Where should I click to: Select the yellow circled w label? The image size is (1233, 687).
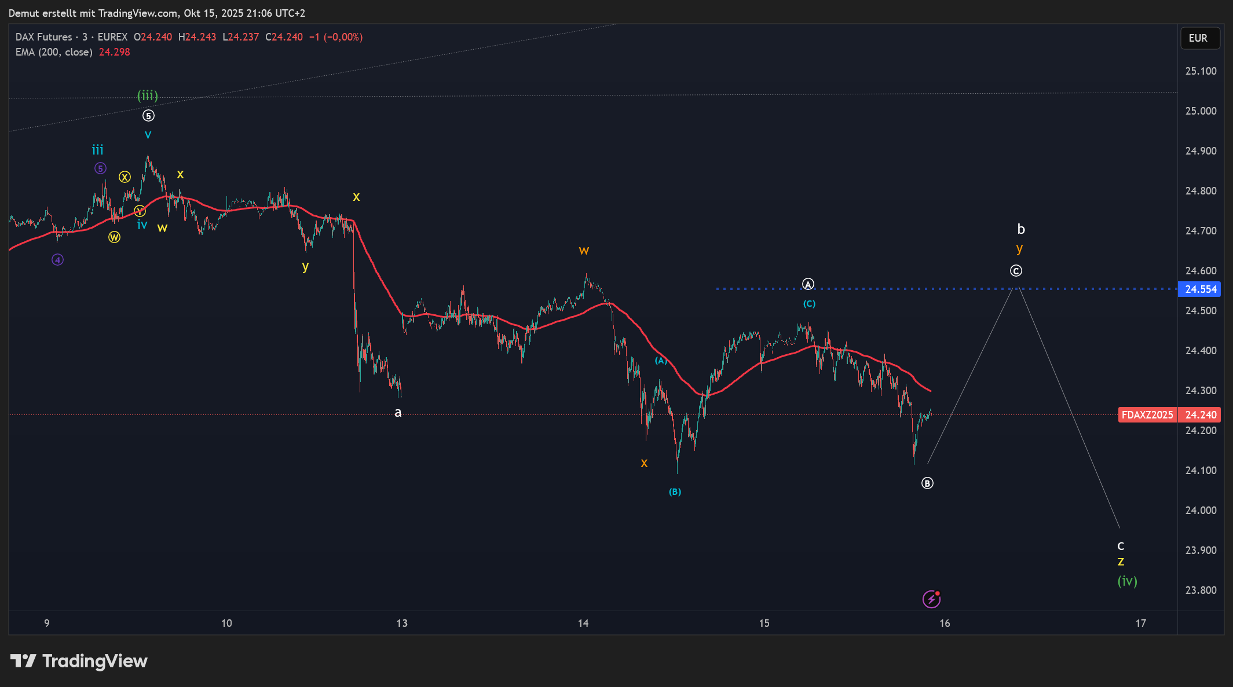point(114,237)
